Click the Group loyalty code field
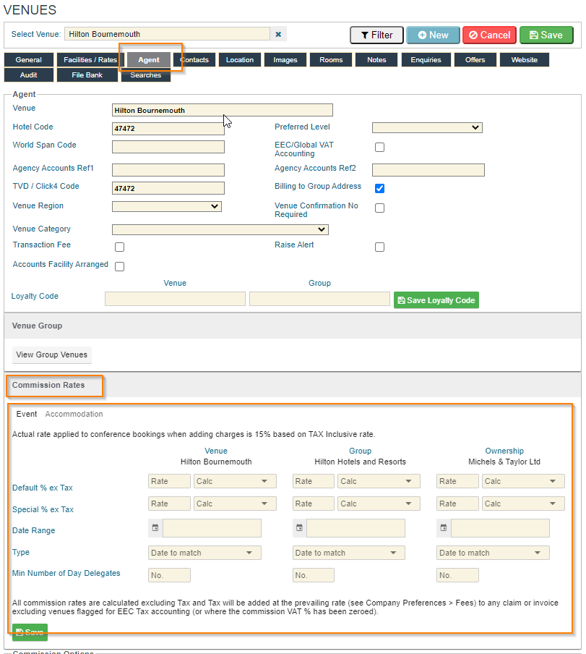The width and height of the screenshot is (586, 654). (319, 299)
